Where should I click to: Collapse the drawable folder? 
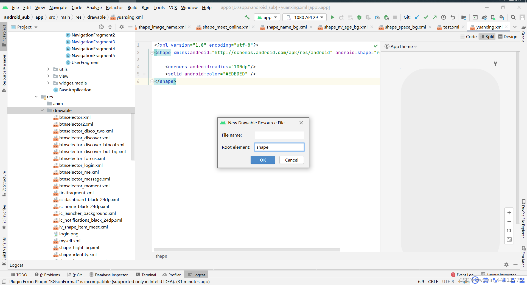[42, 110]
